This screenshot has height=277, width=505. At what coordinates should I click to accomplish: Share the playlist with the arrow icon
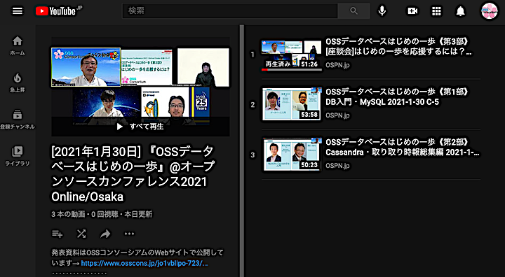coord(105,234)
